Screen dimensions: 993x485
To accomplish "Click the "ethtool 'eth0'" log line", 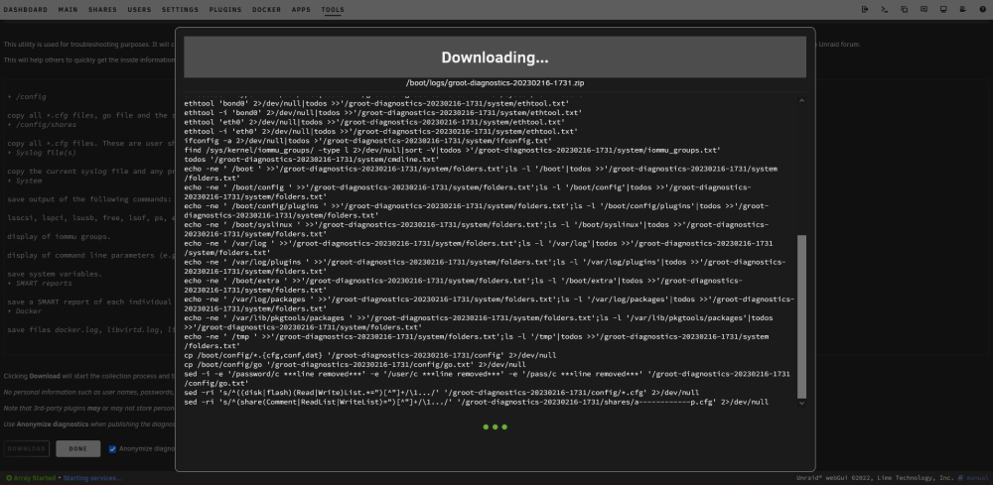I will 374,122.
